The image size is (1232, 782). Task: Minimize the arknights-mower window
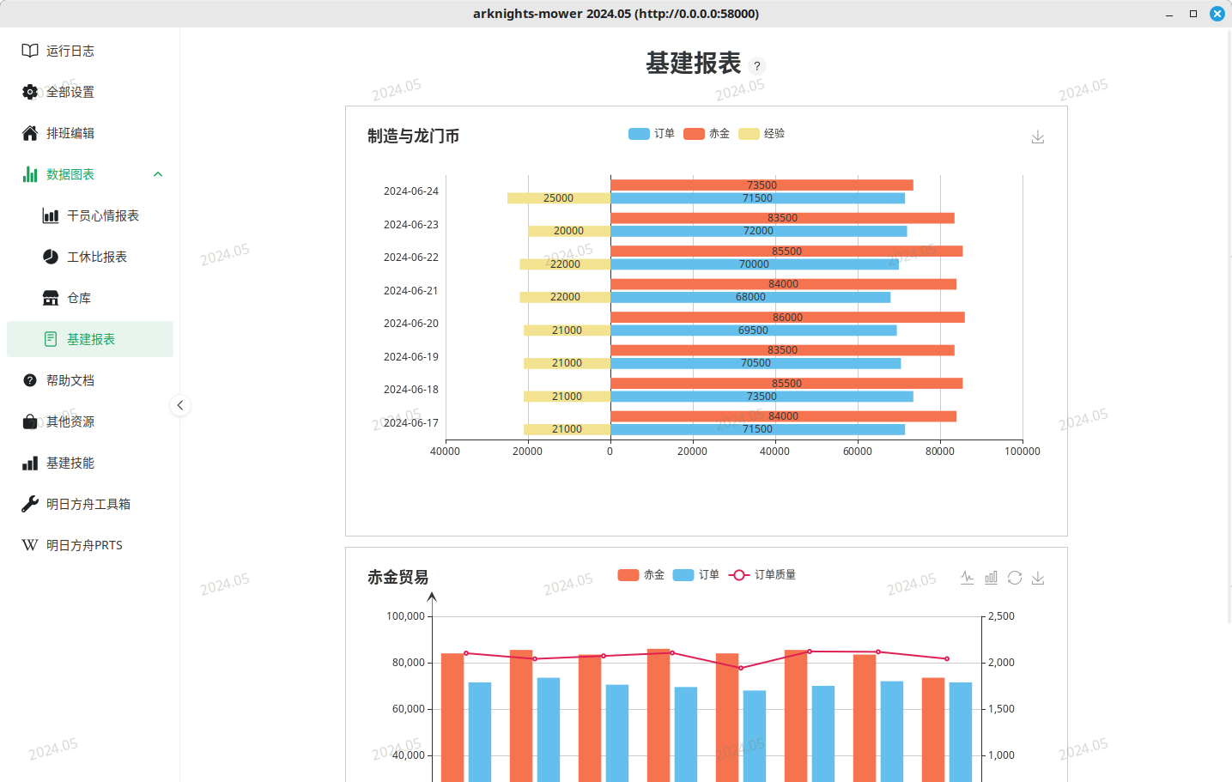(1169, 14)
